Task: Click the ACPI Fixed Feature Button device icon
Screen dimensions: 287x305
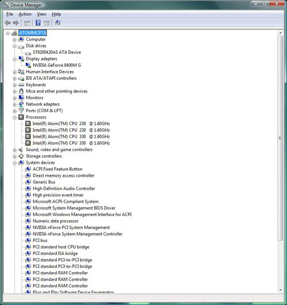Action: [28, 169]
